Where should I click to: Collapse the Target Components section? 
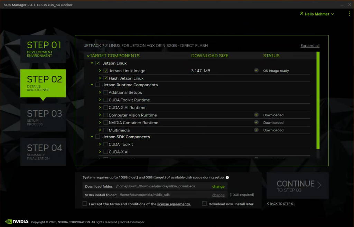pyautogui.click(x=88, y=56)
